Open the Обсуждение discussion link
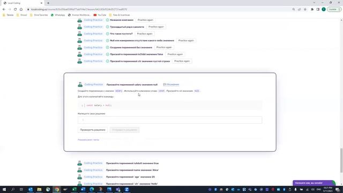This screenshot has width=343, height=193. 171,85
